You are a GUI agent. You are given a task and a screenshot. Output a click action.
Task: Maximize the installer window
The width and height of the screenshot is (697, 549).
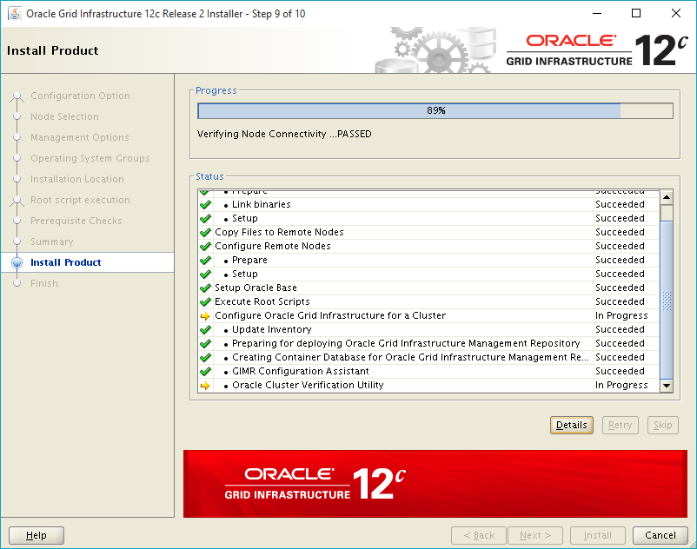click(636, 13)
